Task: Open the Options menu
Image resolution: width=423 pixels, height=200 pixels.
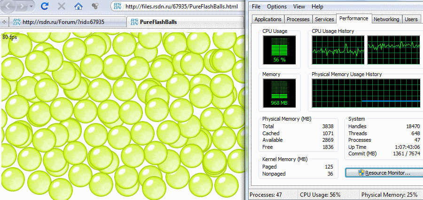Action: tap(277, 7)
